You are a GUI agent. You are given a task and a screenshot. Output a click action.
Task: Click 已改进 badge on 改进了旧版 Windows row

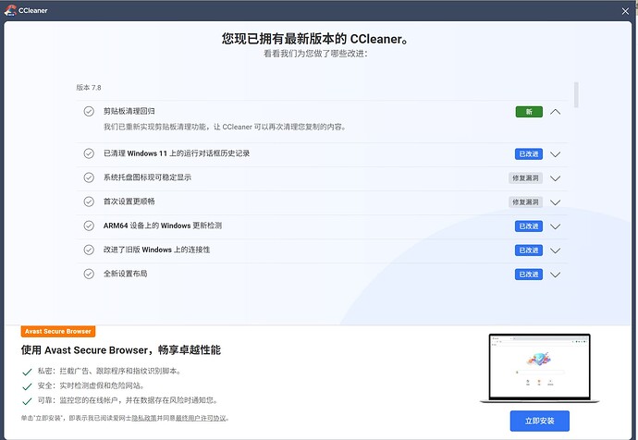click(x=529, y=251)
